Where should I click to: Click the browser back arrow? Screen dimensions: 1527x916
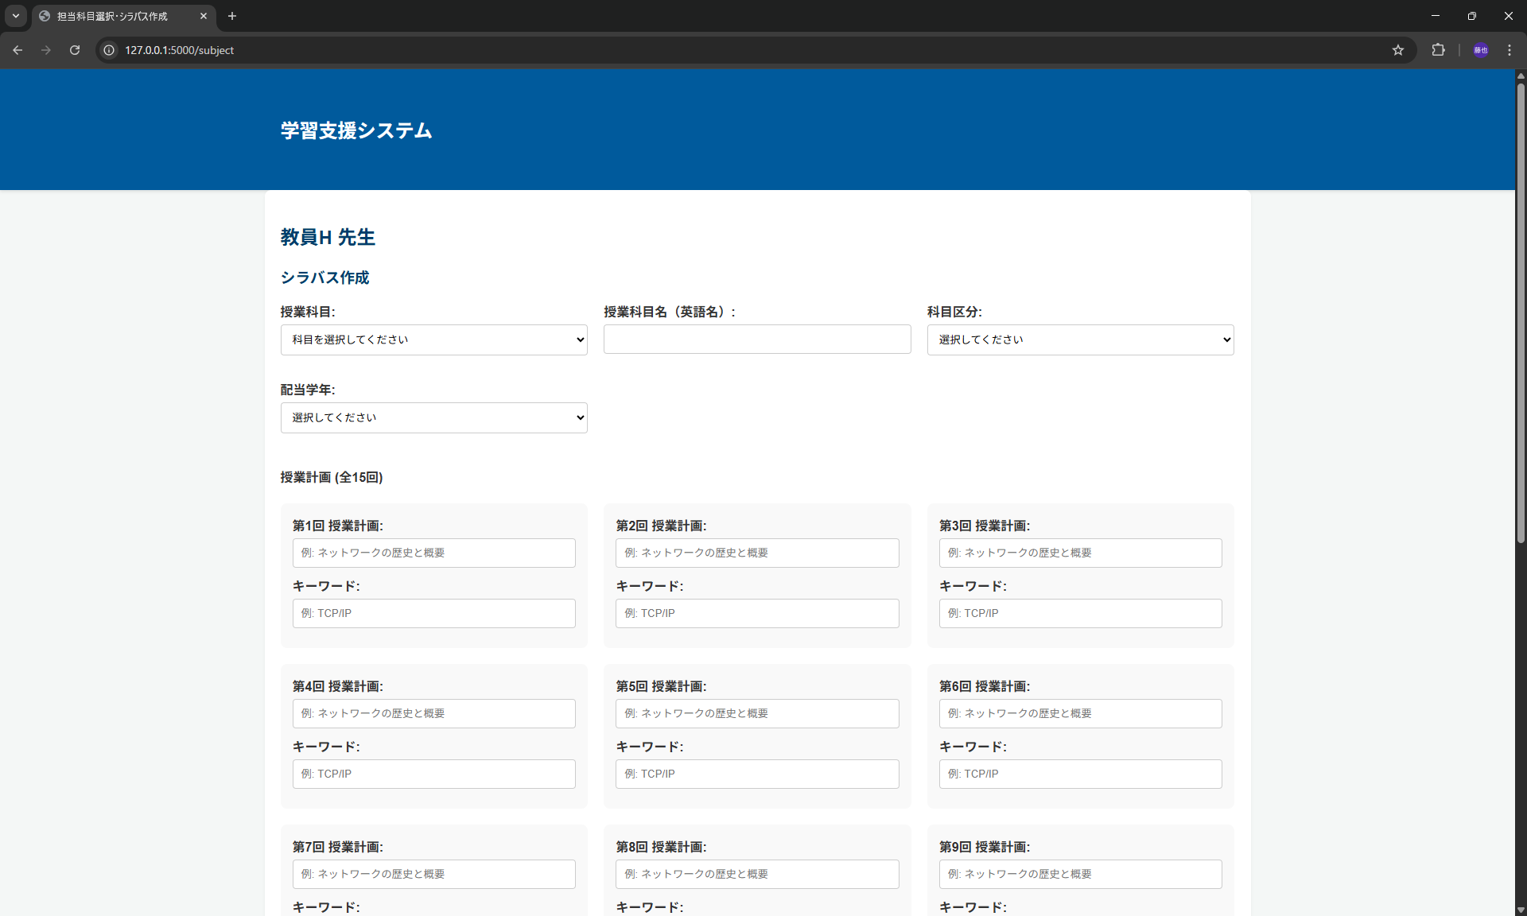17,50
